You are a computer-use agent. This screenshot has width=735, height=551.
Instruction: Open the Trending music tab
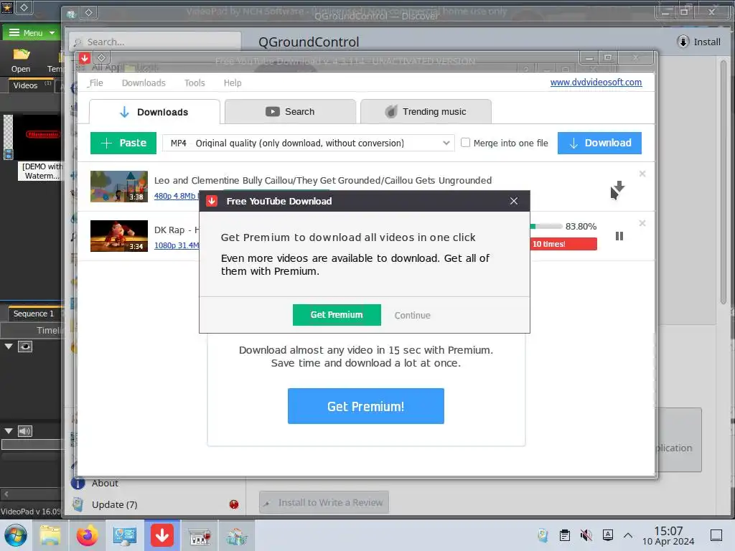coord(426,111)
